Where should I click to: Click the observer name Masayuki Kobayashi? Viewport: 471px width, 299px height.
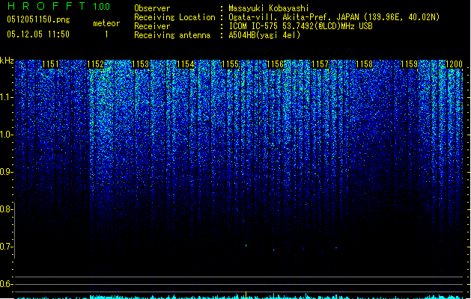tap(268, 8)
